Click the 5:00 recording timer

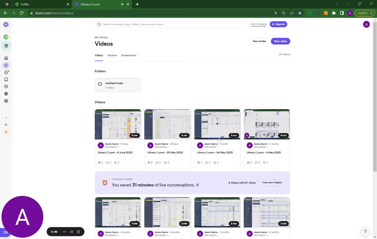[54, 232]
